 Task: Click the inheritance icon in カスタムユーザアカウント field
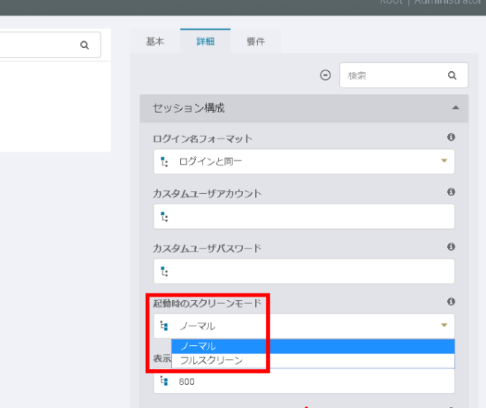pyautogui.click(x=164, y=217)
